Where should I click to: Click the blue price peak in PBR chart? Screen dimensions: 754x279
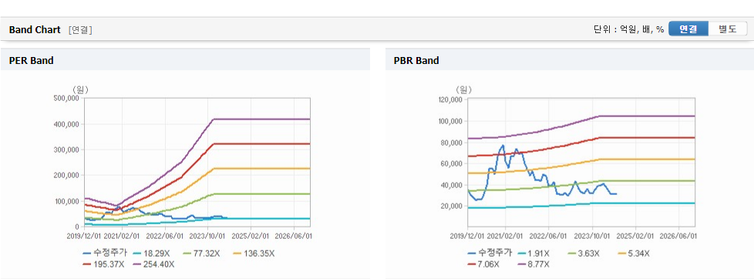pos(503,146)
